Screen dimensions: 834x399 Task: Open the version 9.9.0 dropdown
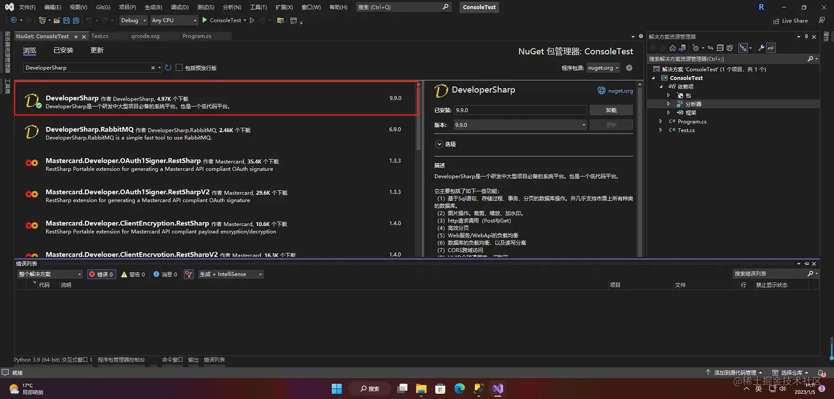(520, 125)
